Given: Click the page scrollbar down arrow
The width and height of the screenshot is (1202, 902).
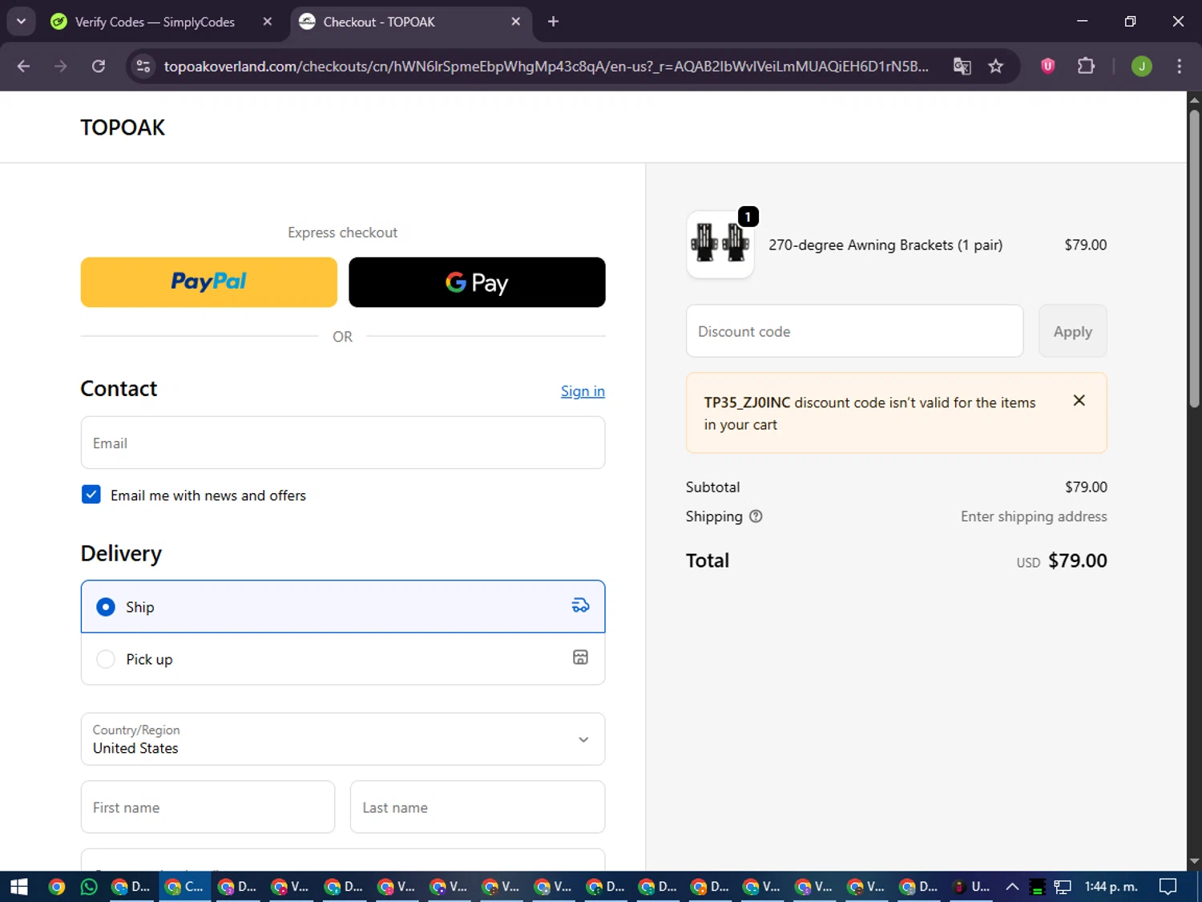Looking at the screenshot, I should [x=1194, y=862].
